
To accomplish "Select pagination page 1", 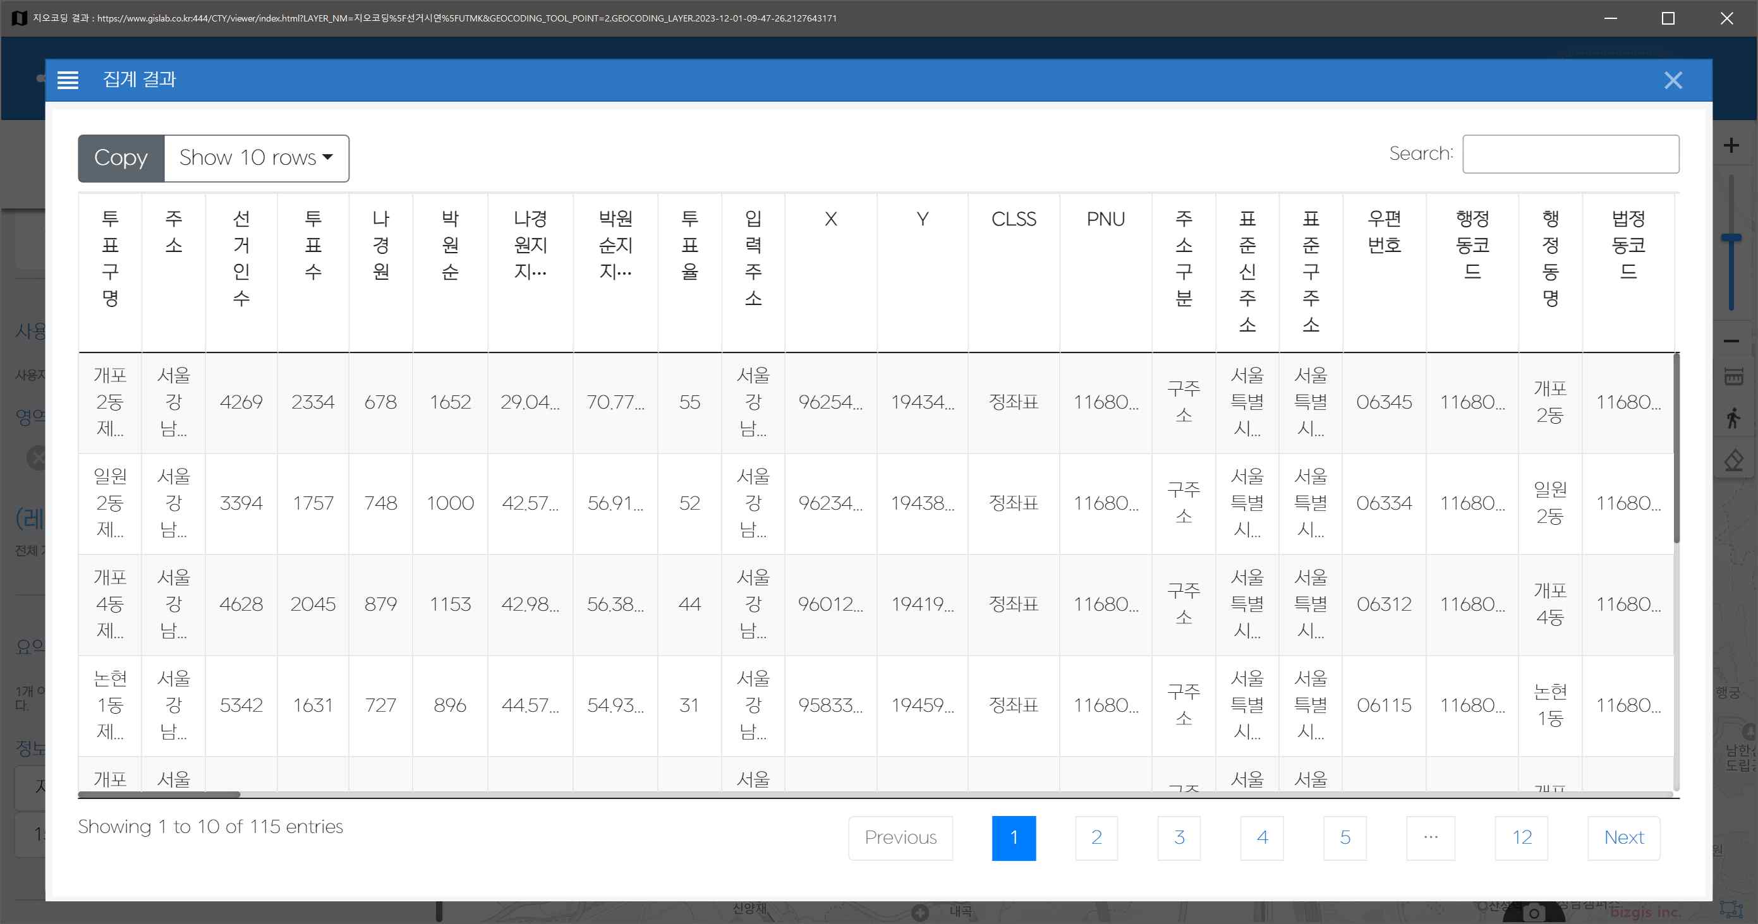I will (x=1014, y=837).
